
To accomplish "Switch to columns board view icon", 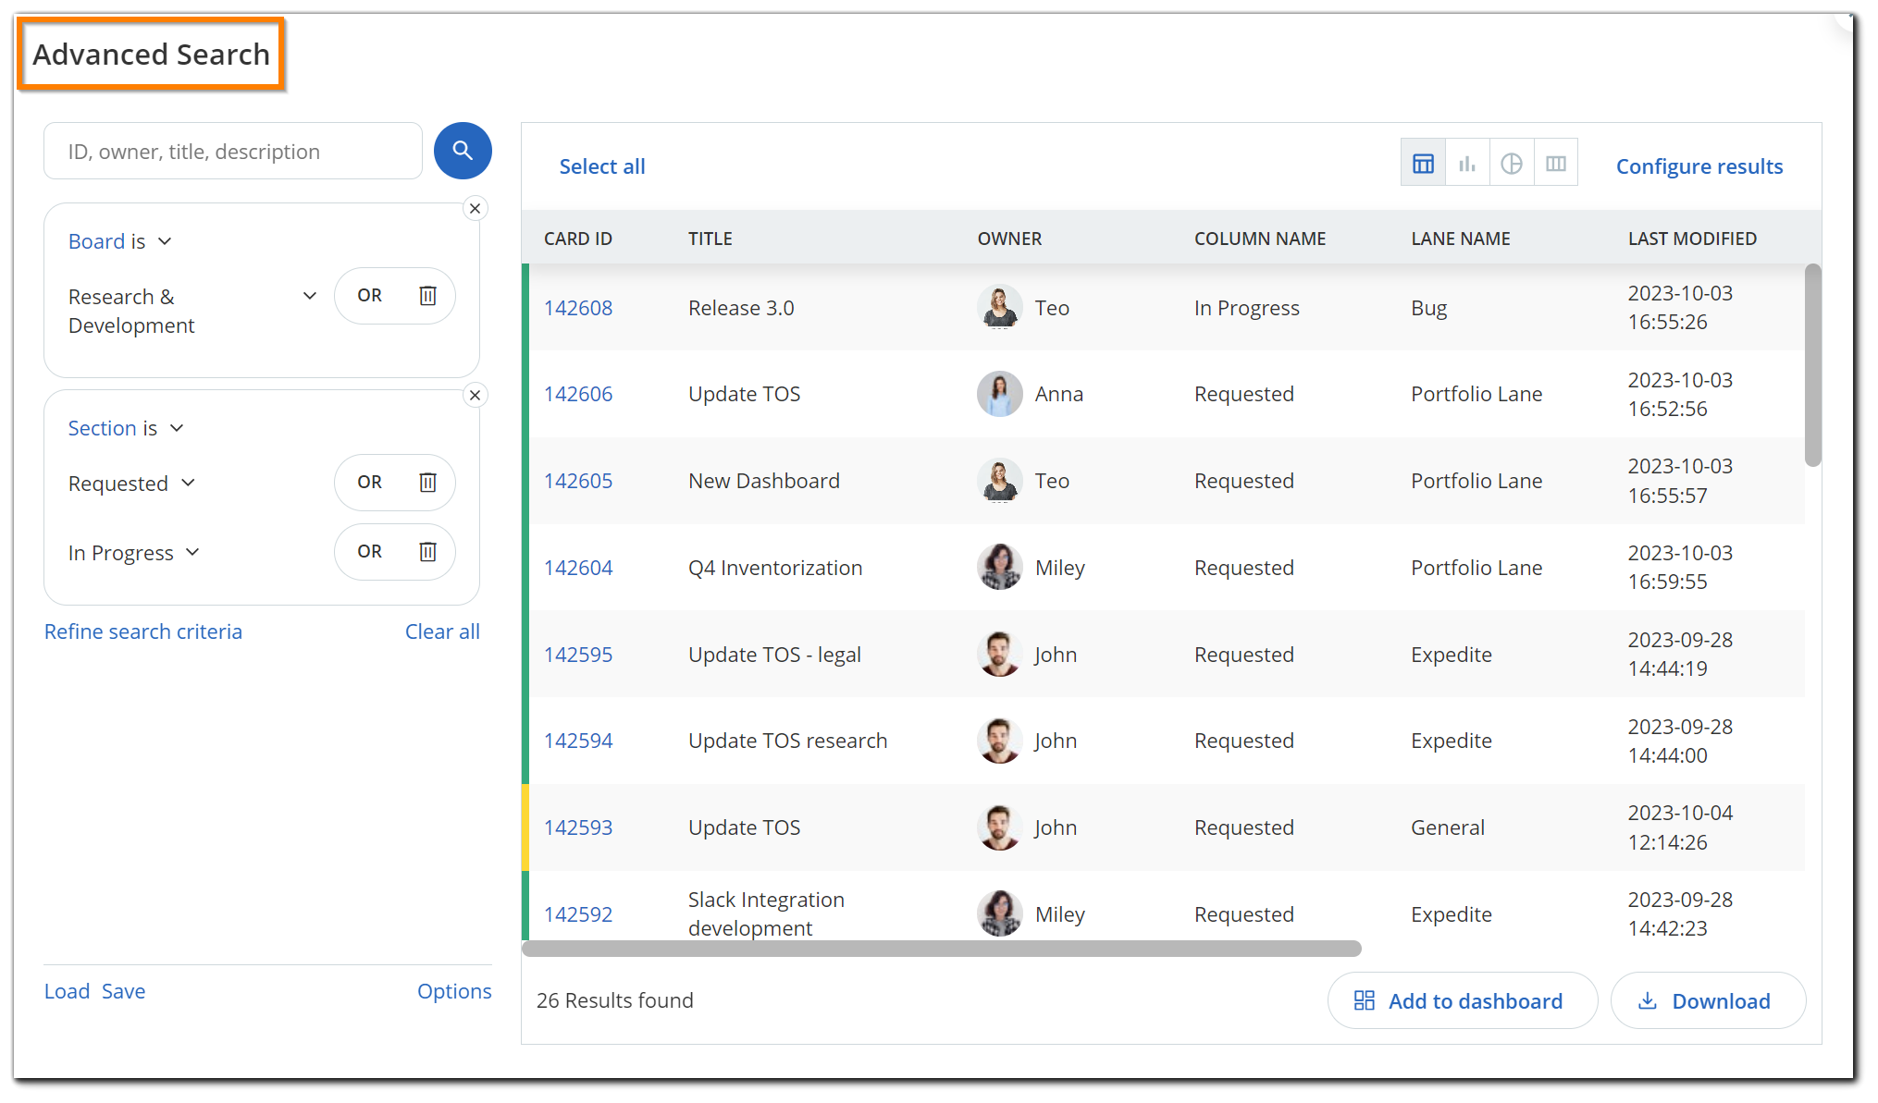I will tap(1556, 164).
